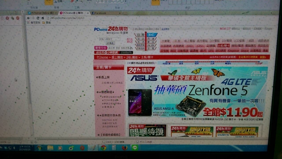Click the DDR4 sidebar entry

pyautogui.click(x=110, y=100)
